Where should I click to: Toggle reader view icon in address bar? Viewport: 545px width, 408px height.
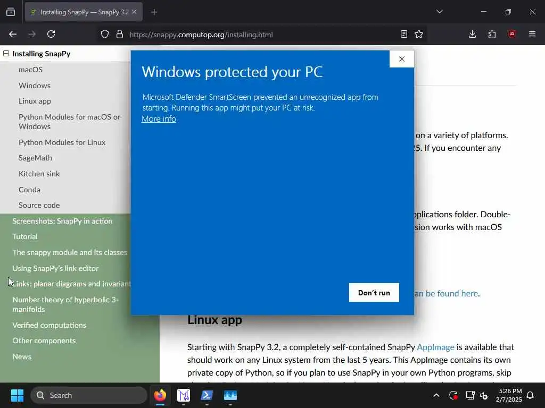tap(403, 34)
